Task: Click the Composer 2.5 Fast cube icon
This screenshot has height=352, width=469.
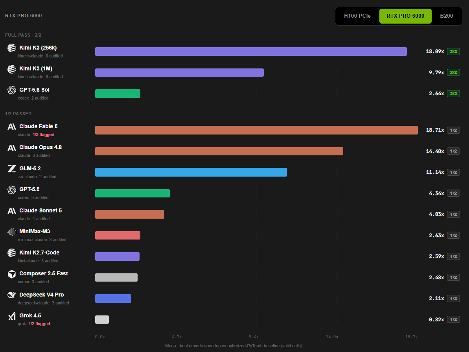Action: click(x=12, y=274)
